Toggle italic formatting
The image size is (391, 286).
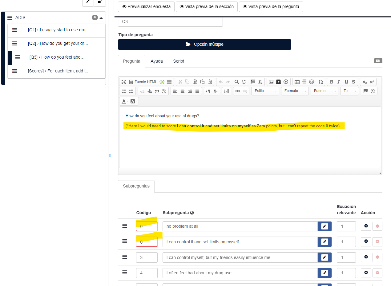coord(339,82)
